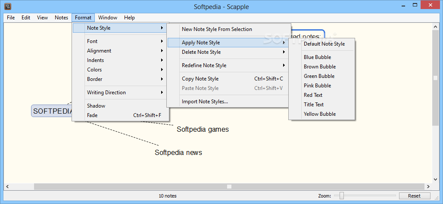Image resolution: width=443 pixels, height=204 pixels.
Task: Expand the Delete Note Style submenu
Action: point(228,52)
